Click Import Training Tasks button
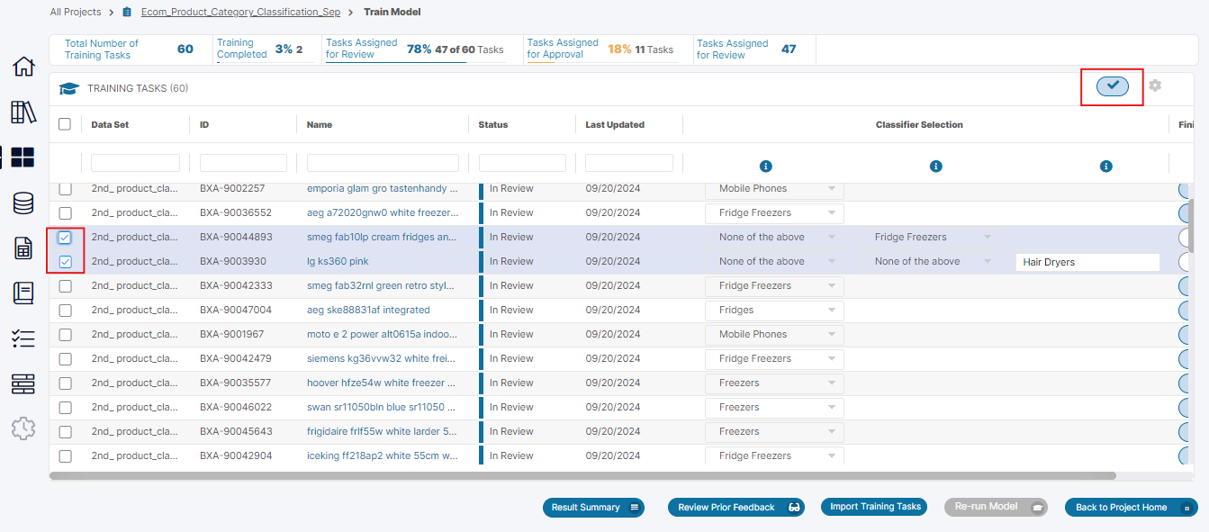The width and height of the screenshot is (1209, 532). click(875, 507)
